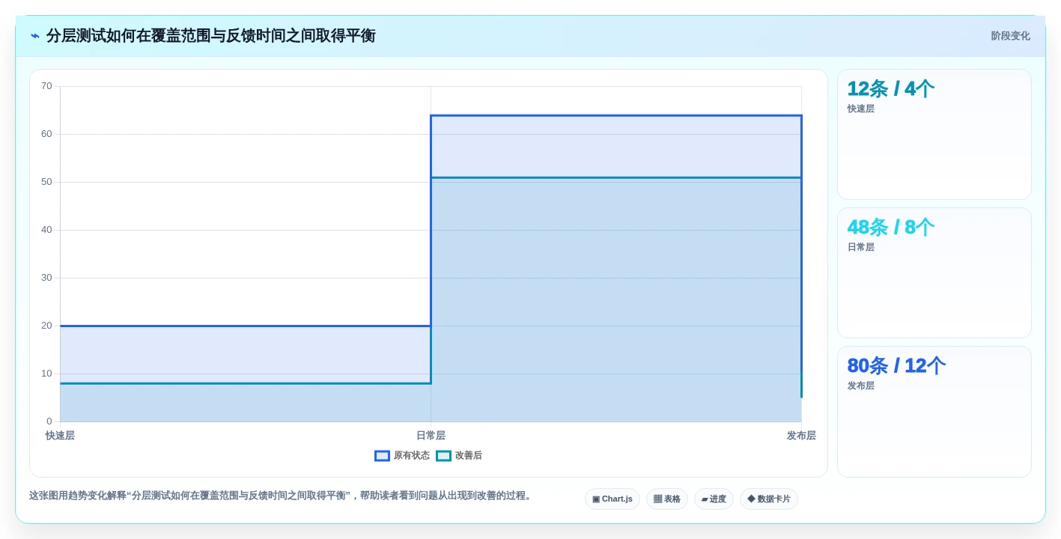The height and width of the screenshot is (539, 1061).
Task: Toggle the 原有状态 legend entry
Action: coord(402,455)
